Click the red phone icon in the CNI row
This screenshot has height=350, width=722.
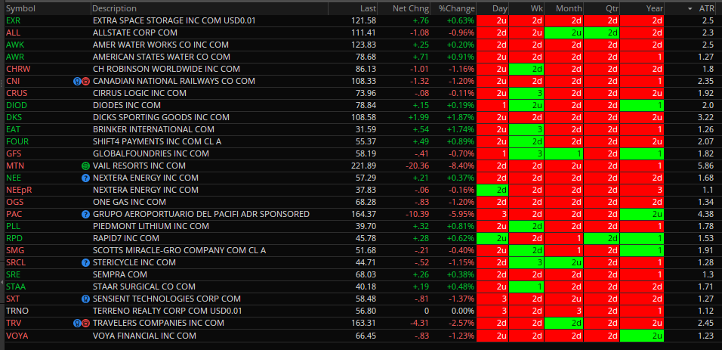[x=85, y=81]
